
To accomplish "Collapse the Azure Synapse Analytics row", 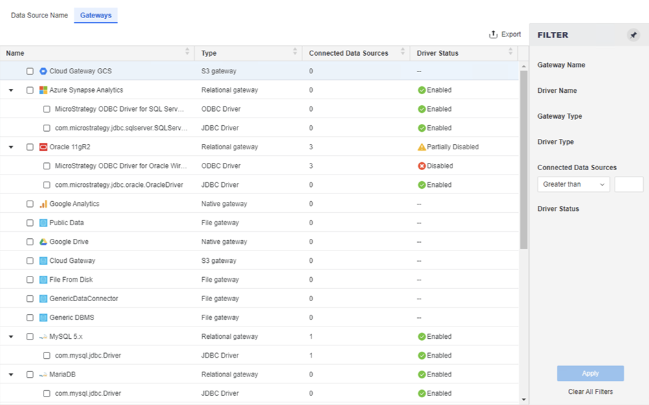I will tap(11, 90).
